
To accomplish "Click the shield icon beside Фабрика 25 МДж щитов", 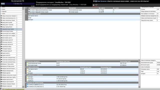I will pos(1,66).
